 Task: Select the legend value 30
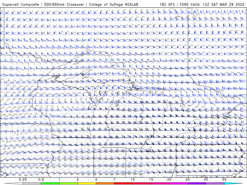click(x=206, y=179)
